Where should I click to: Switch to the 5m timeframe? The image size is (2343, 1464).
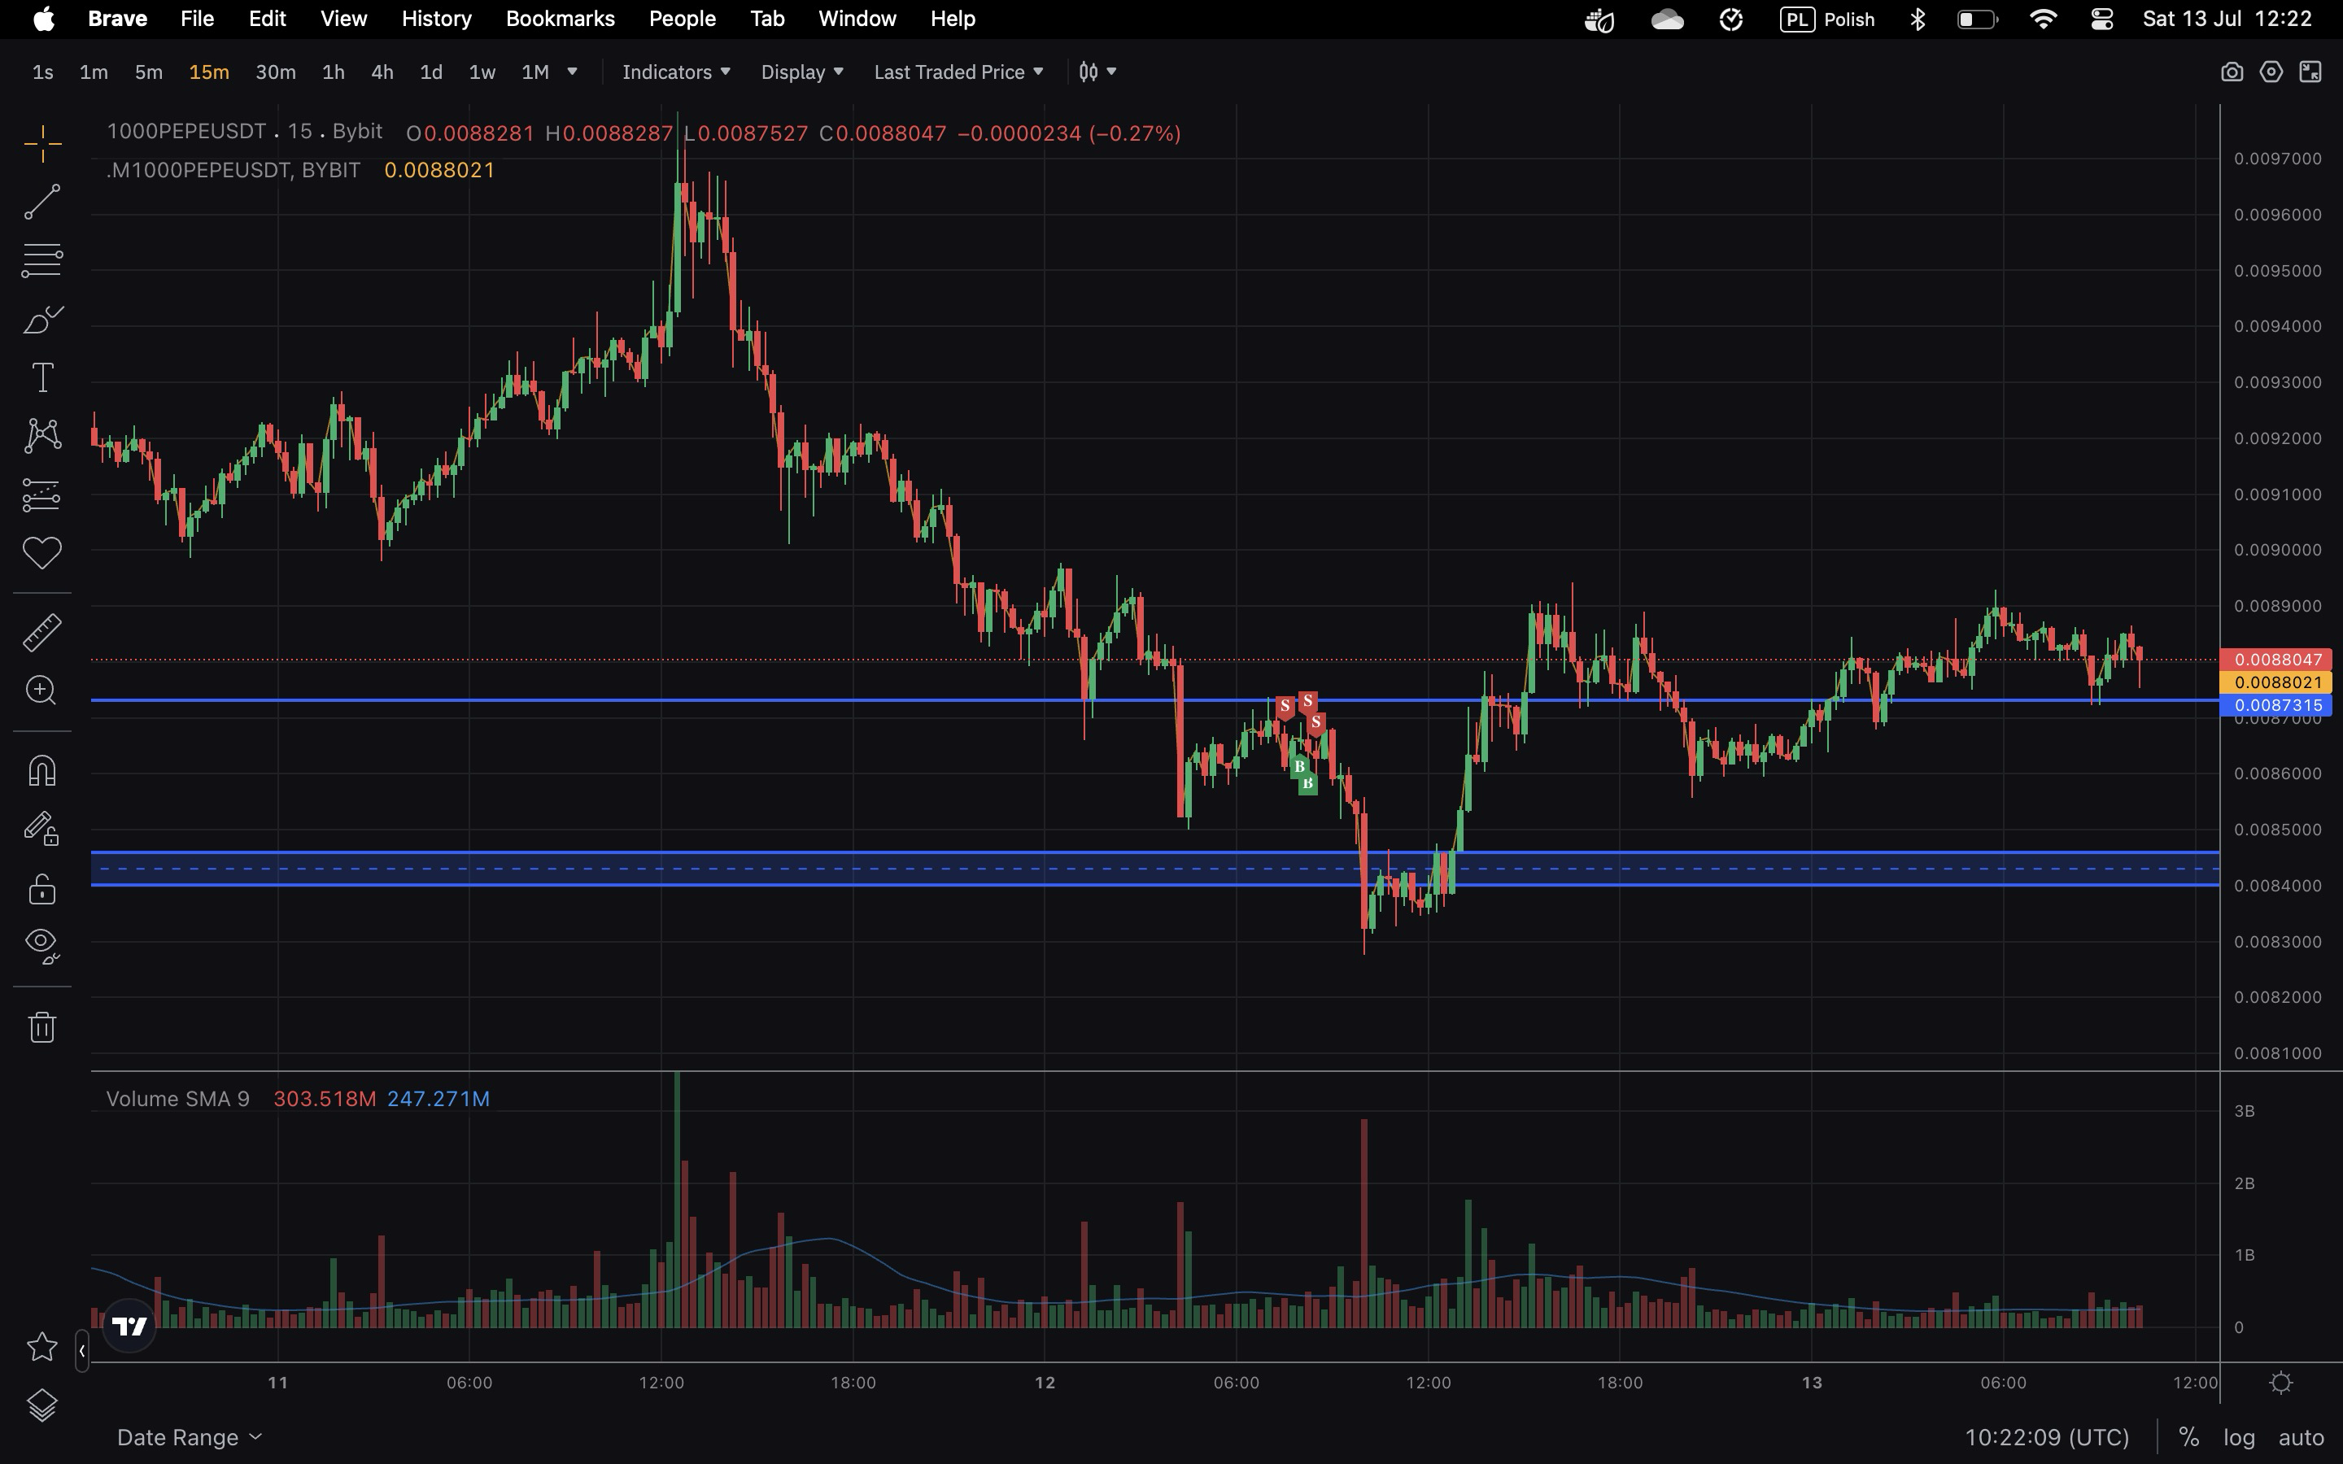tap(148, 72)
